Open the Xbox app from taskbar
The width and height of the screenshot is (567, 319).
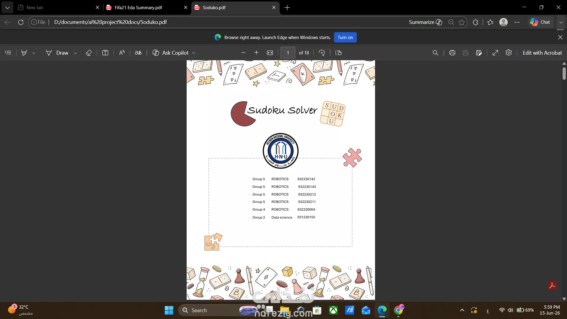(333, 310)
